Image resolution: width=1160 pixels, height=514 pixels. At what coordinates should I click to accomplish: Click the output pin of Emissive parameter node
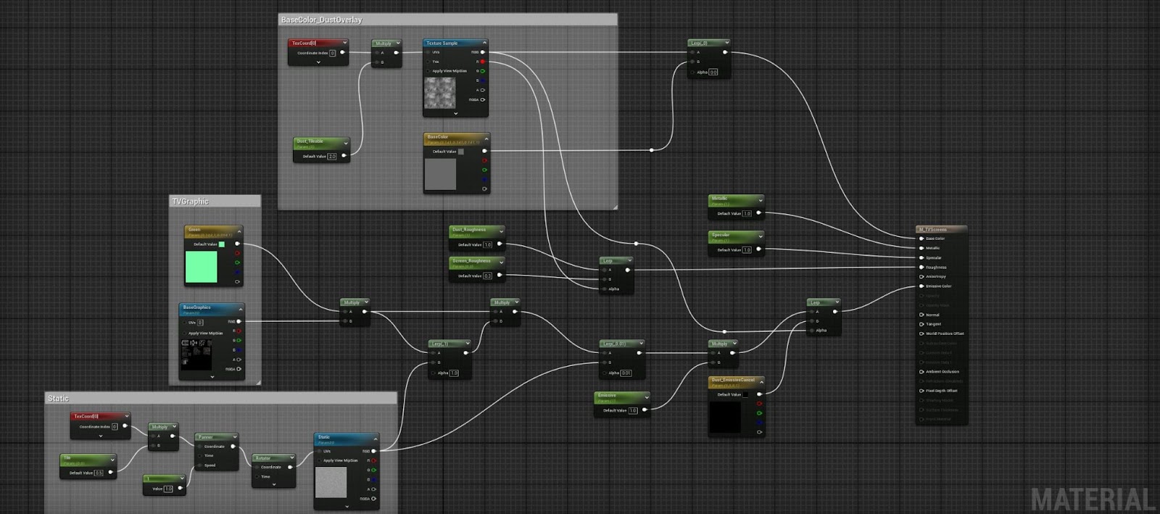(645, 410)
